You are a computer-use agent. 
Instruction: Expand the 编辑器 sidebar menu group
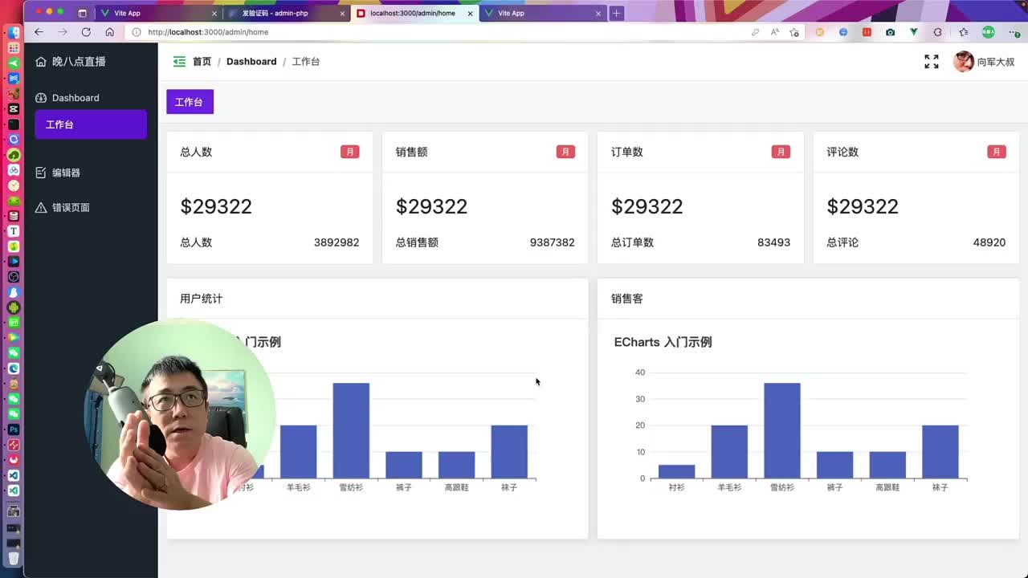91,173
